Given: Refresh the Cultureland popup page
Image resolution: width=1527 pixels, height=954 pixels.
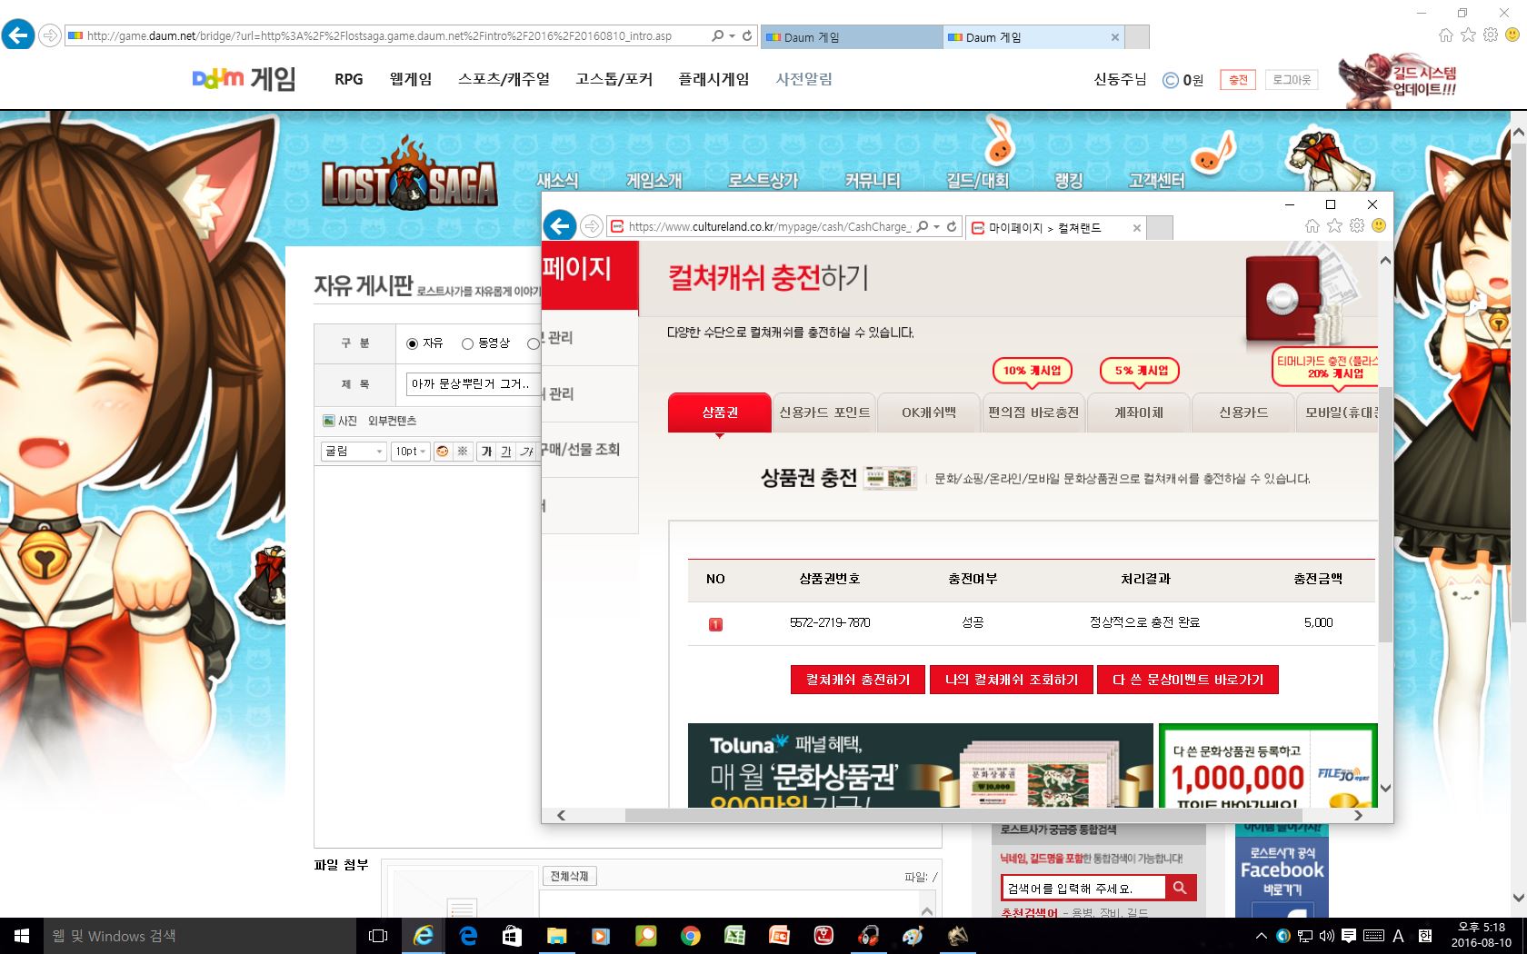Looking at the screenshot, I should 952,226.
